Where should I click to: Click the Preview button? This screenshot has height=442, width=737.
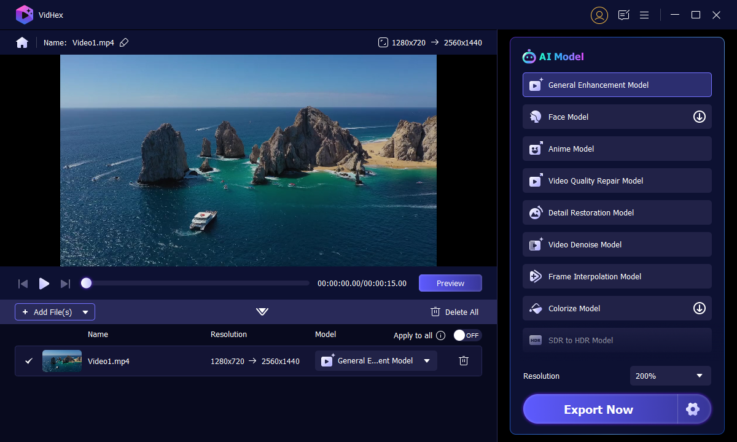point(450,283)
